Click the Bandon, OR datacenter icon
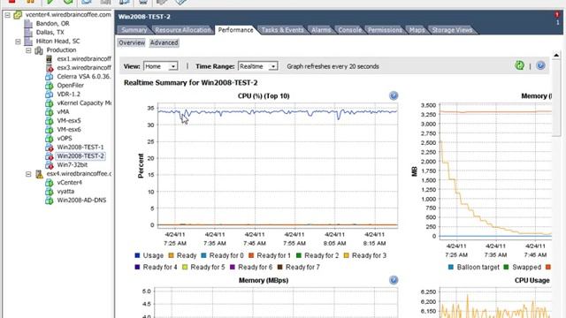The height and width of the screenshot is (318, 566). [x=28, y=24]
